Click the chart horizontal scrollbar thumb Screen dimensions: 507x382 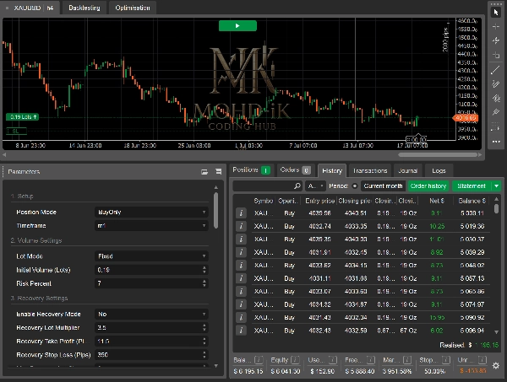(438, 155)
